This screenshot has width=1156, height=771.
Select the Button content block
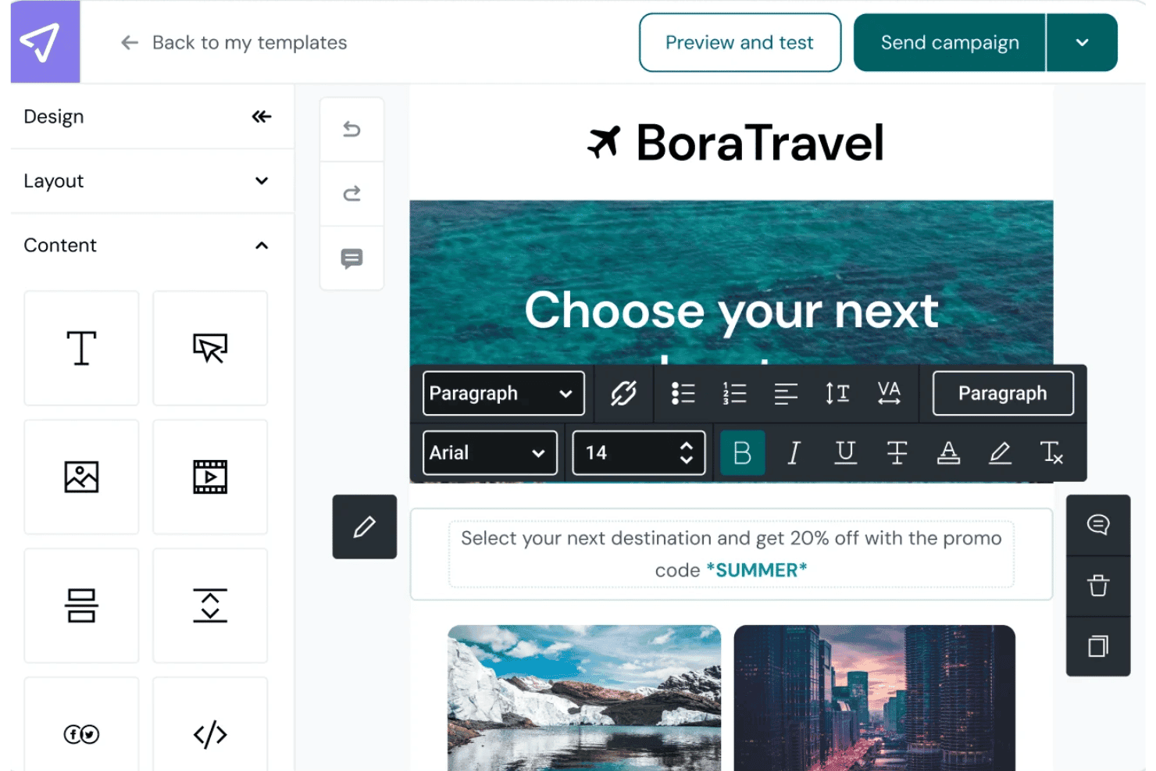coord(210,348)
